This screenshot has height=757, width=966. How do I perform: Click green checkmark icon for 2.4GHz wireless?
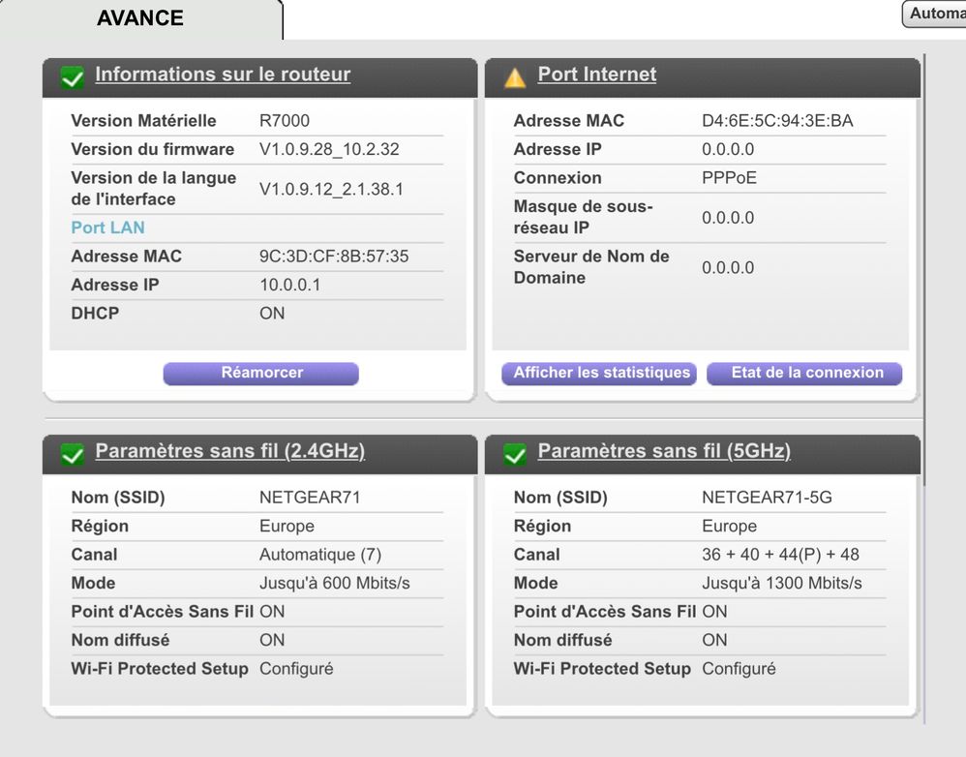pos(72,455)
